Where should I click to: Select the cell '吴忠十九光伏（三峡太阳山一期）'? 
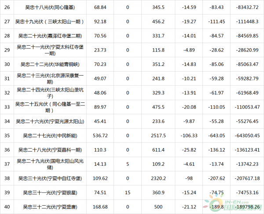(x=50, y=22)
